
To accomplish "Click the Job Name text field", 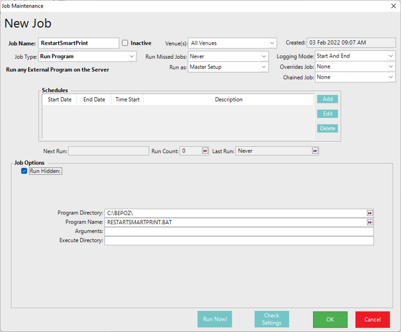I will click(78, 43).
